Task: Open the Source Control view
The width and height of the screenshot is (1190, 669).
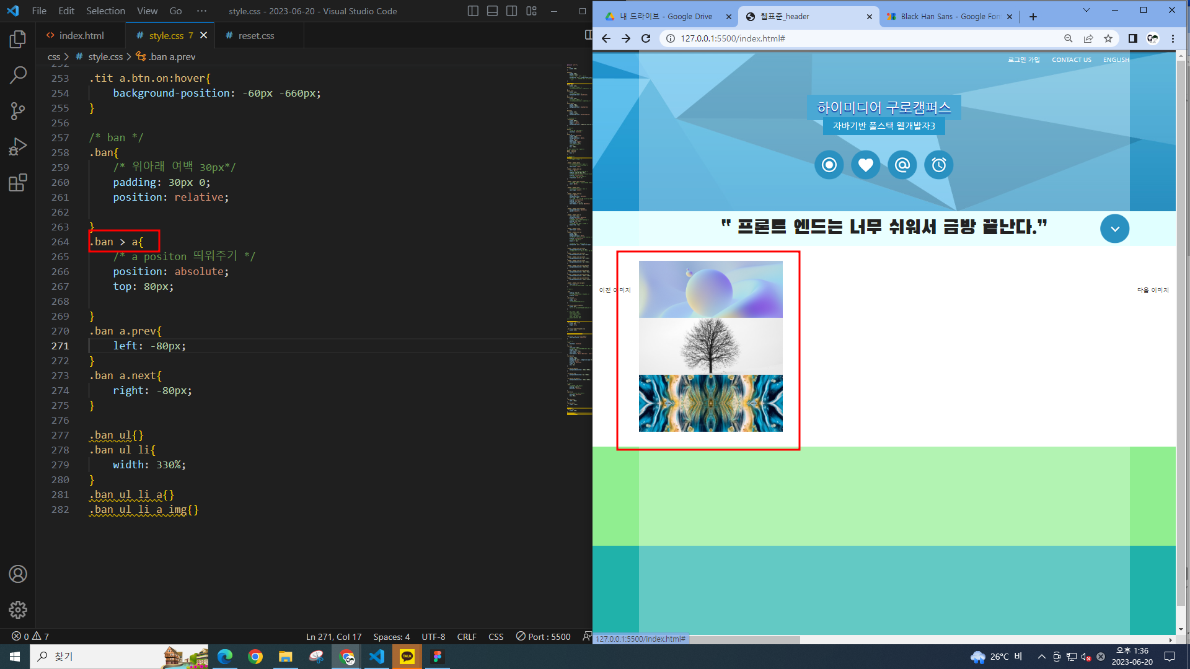Action: [18, 111]
